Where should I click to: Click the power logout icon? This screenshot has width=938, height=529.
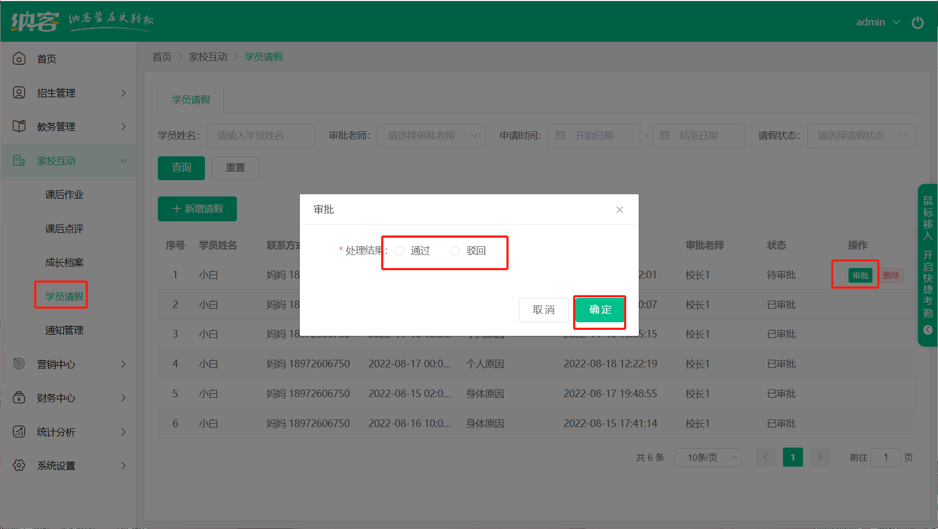(x=917, y=22)
